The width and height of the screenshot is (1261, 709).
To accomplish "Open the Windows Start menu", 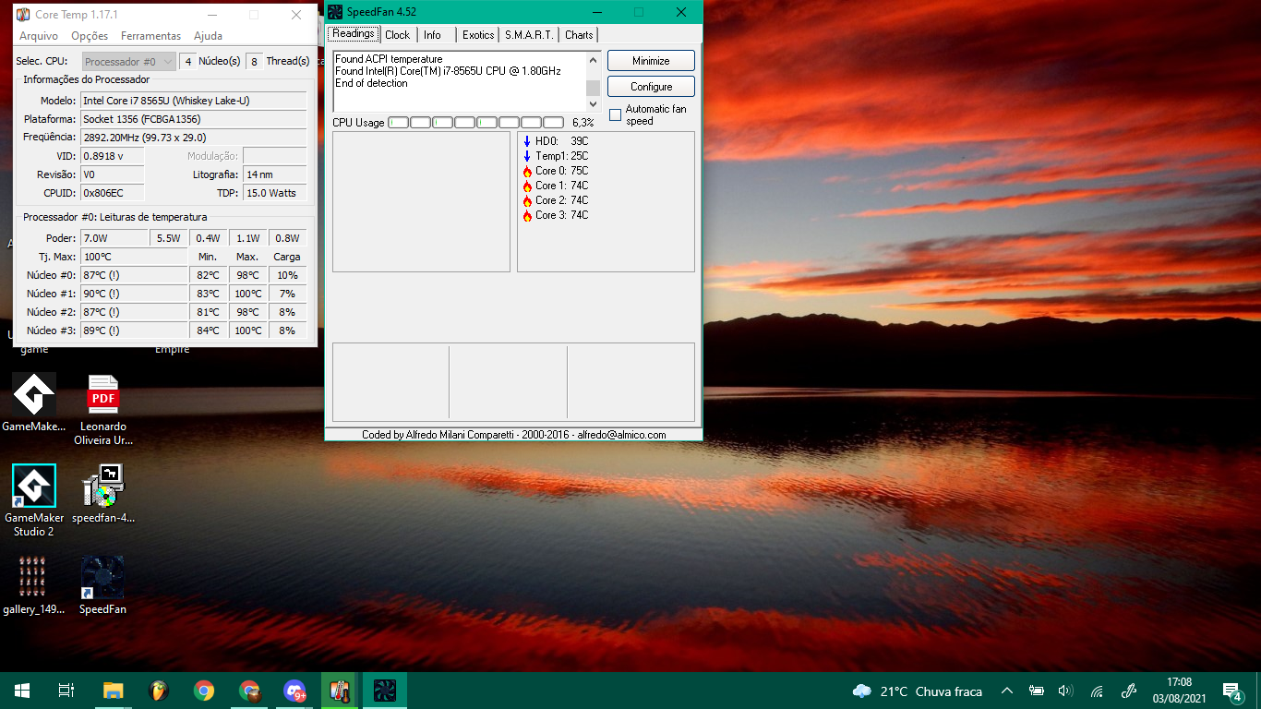I will pos(22,691).
